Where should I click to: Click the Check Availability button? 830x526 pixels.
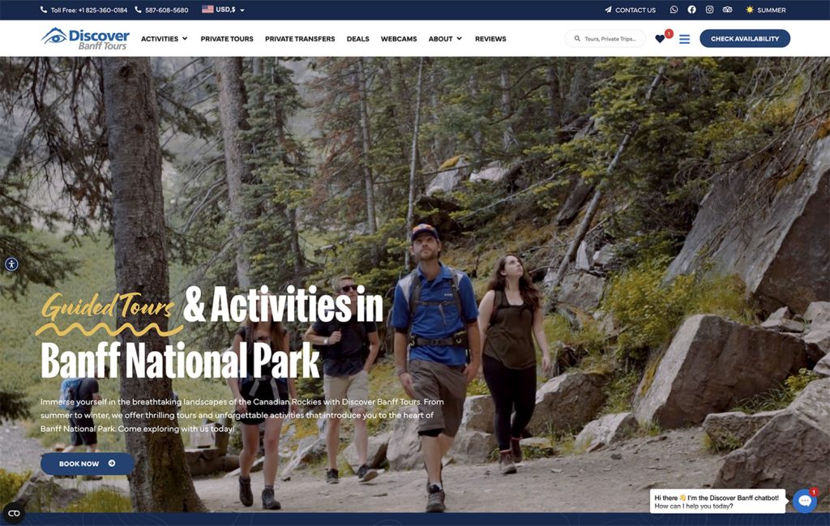point(745,39)
